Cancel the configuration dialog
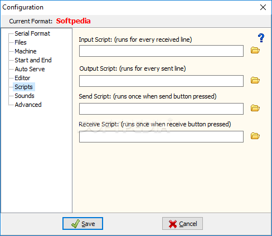Image resolution: width=272 pixels, height=236 pixels. 182,224
